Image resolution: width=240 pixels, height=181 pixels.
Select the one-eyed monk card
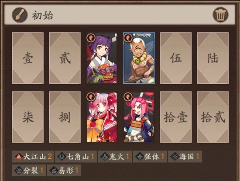(139, 58)
